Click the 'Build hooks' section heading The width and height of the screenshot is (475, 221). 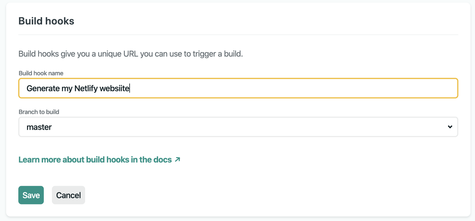pyautogui.click(x=46, y=21)
